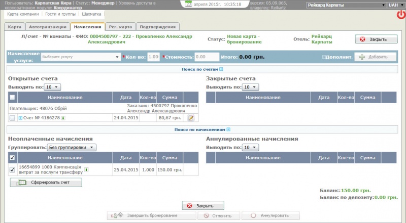Click the 'Сформировать счет' button
Image resolution: width=406 pixels, height=223 pixels.
46,182
